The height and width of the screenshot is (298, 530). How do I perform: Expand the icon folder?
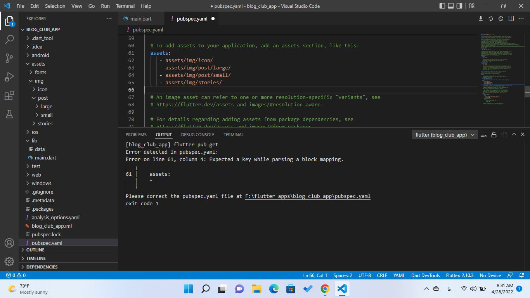coord(68,89)
